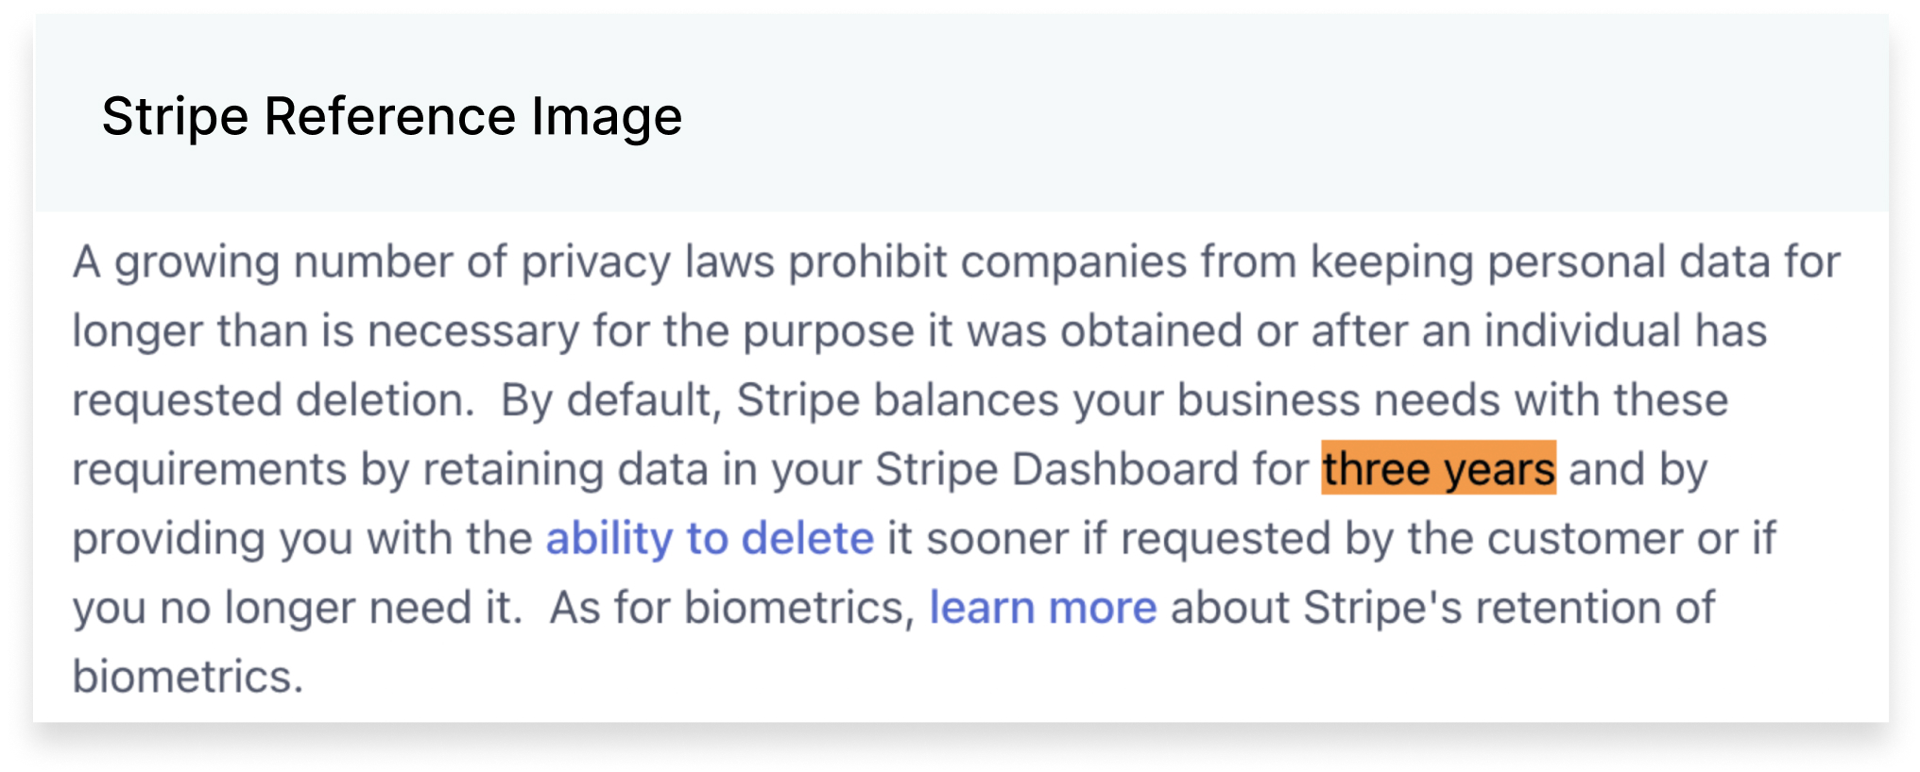This screenshot has height=772, width=1920.
Task: Click the word 'three' inside the orange highlight
Action: (1376, 469)
